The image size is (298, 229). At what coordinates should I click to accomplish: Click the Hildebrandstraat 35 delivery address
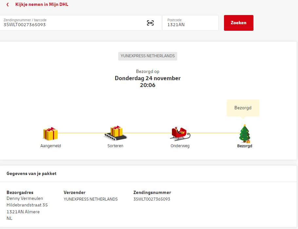27,205
